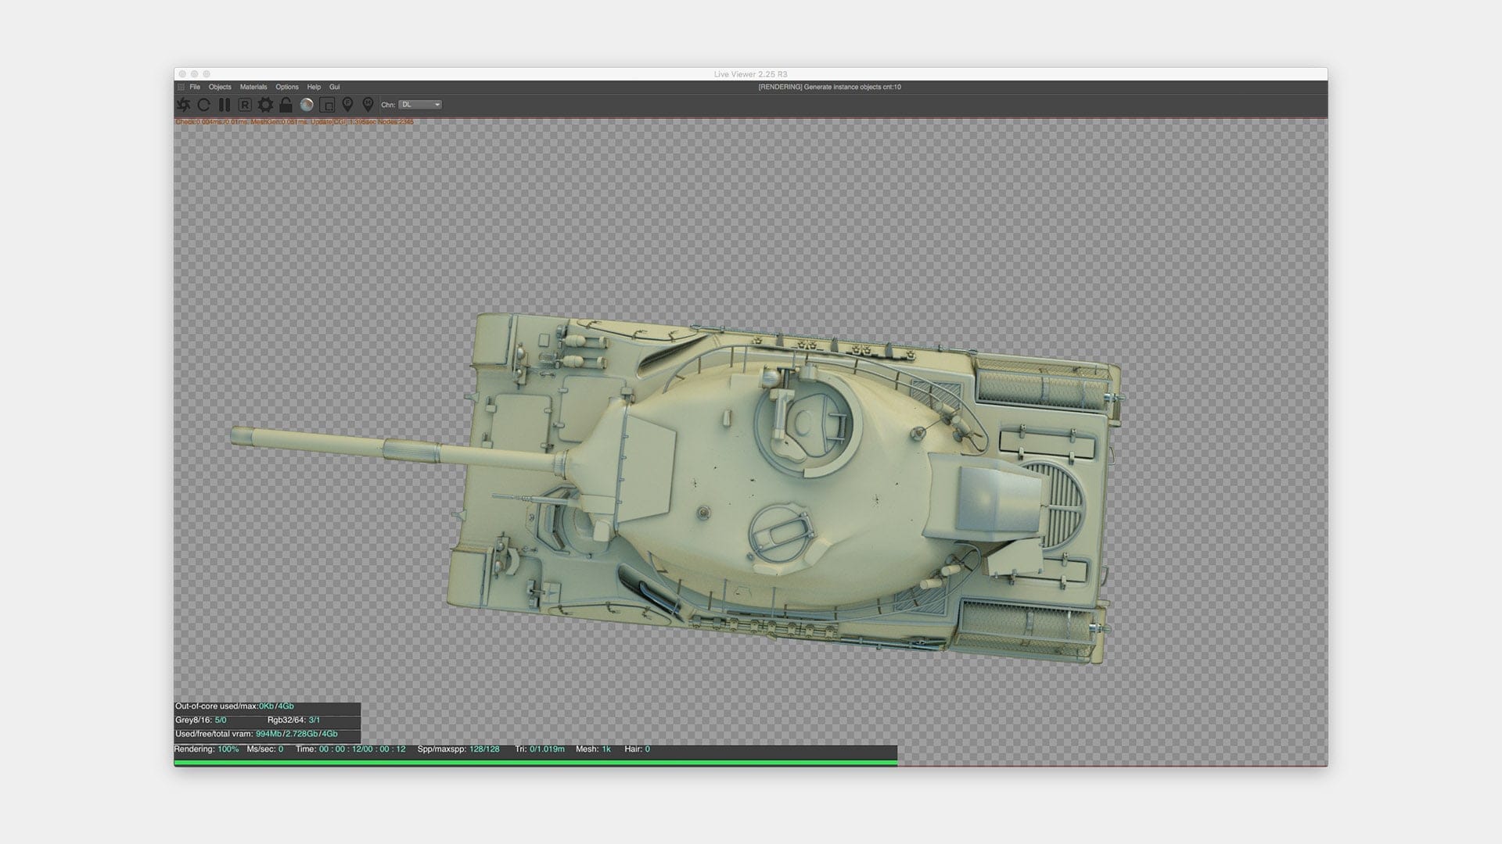
Task: Open the File menu
Action: click(195, 87)
